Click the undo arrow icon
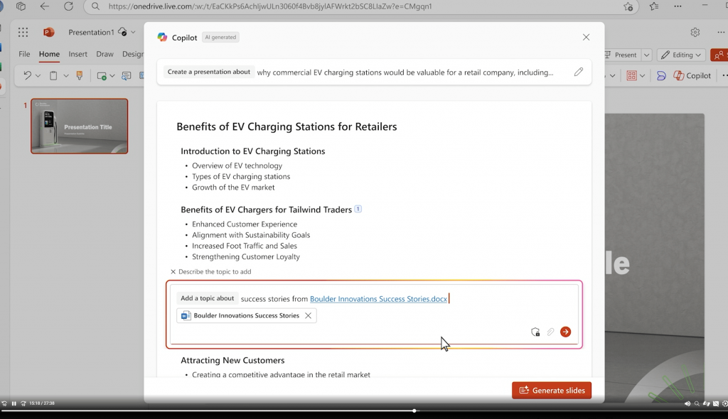 tap(28, 76)
